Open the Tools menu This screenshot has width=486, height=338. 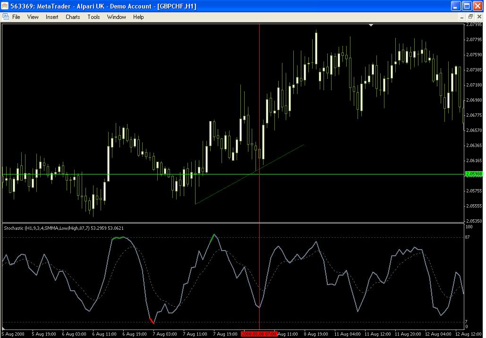click(x=94, y=17)
